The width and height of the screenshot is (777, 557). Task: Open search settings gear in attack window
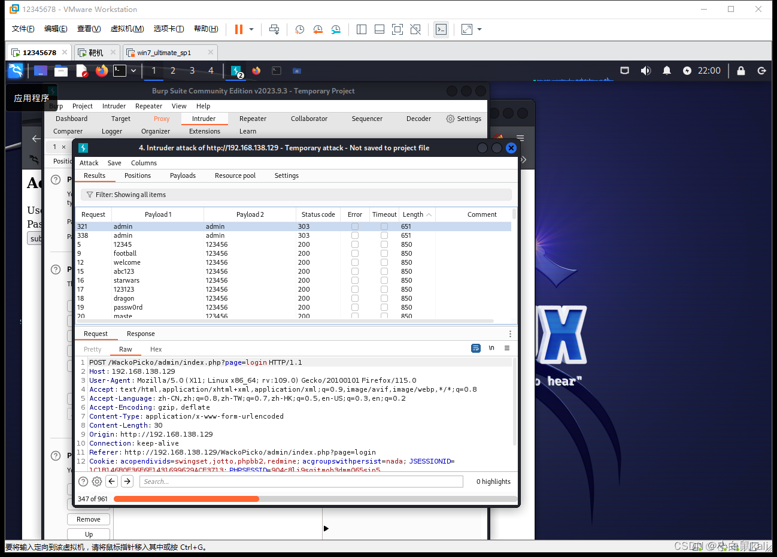click(x=97, y=482)
